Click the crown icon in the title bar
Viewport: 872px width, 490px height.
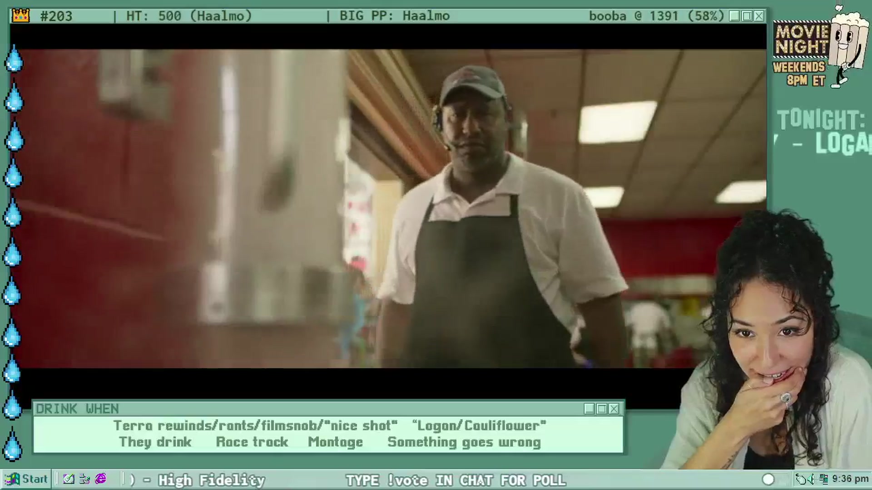pyautogui.click(x=21, y=16)
